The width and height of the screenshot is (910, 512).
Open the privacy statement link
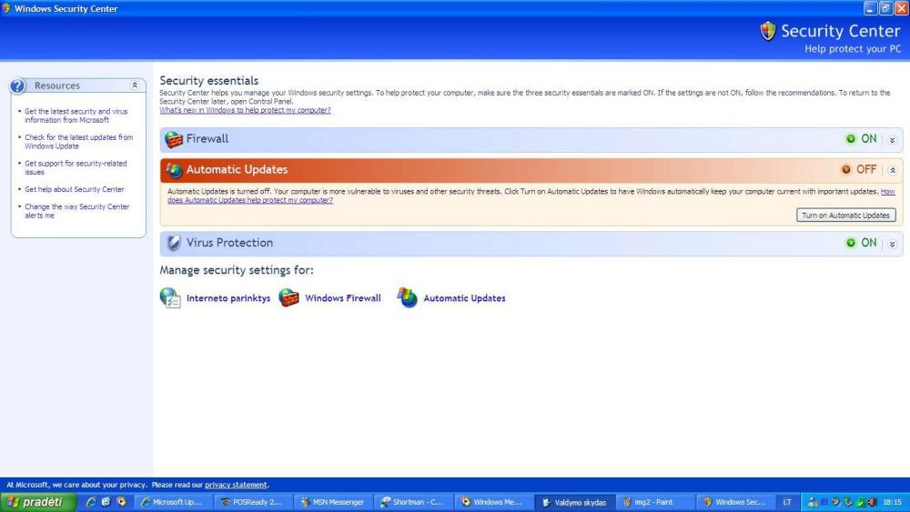click(236, 485)
